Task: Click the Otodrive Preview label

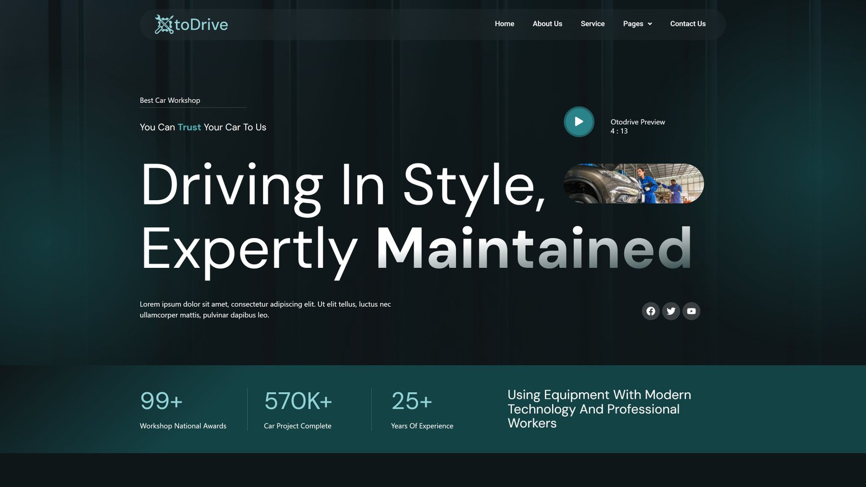Action: pyautogui.click(x=638, y=122)
